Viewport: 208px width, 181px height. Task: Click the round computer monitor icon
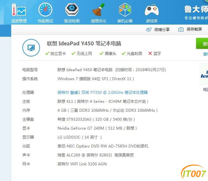click(31, 48)
